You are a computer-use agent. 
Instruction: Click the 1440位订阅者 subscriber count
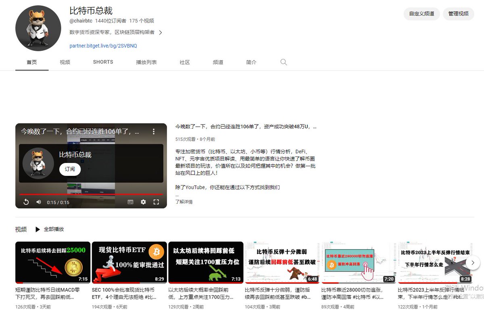coord(111,21)
